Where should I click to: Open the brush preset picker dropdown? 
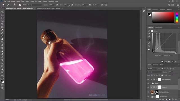[17, 5]
